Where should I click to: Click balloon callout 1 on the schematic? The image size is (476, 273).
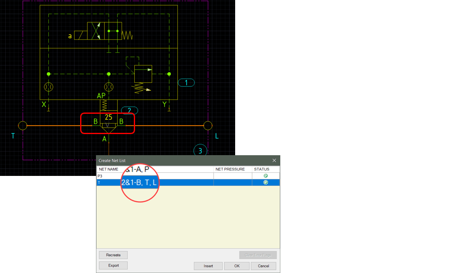tap(186, 82)
